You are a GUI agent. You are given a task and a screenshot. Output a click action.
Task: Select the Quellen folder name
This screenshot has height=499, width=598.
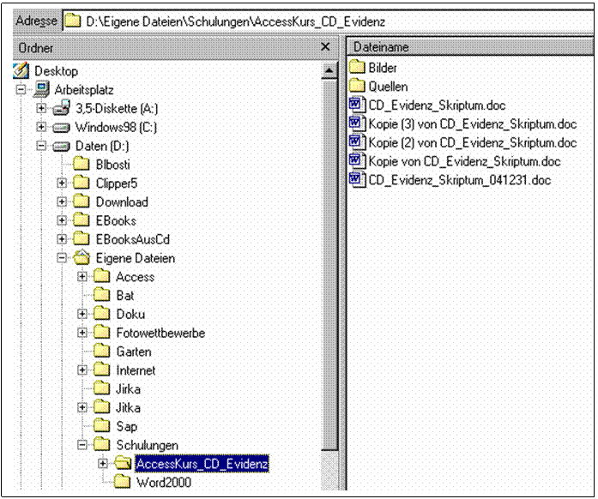(388, 87)
